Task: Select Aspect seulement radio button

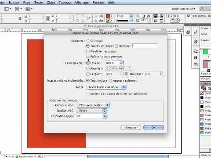Action: click(110, 81)
